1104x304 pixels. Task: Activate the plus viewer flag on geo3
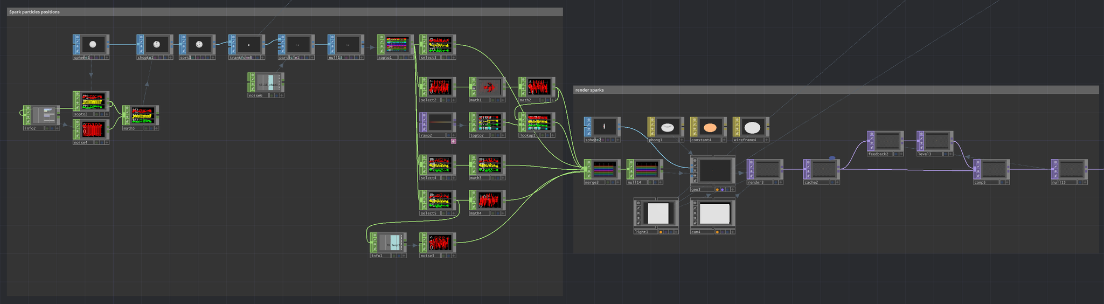(x=732, y=189)
